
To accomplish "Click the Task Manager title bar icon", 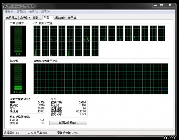I will click(5, 6).
